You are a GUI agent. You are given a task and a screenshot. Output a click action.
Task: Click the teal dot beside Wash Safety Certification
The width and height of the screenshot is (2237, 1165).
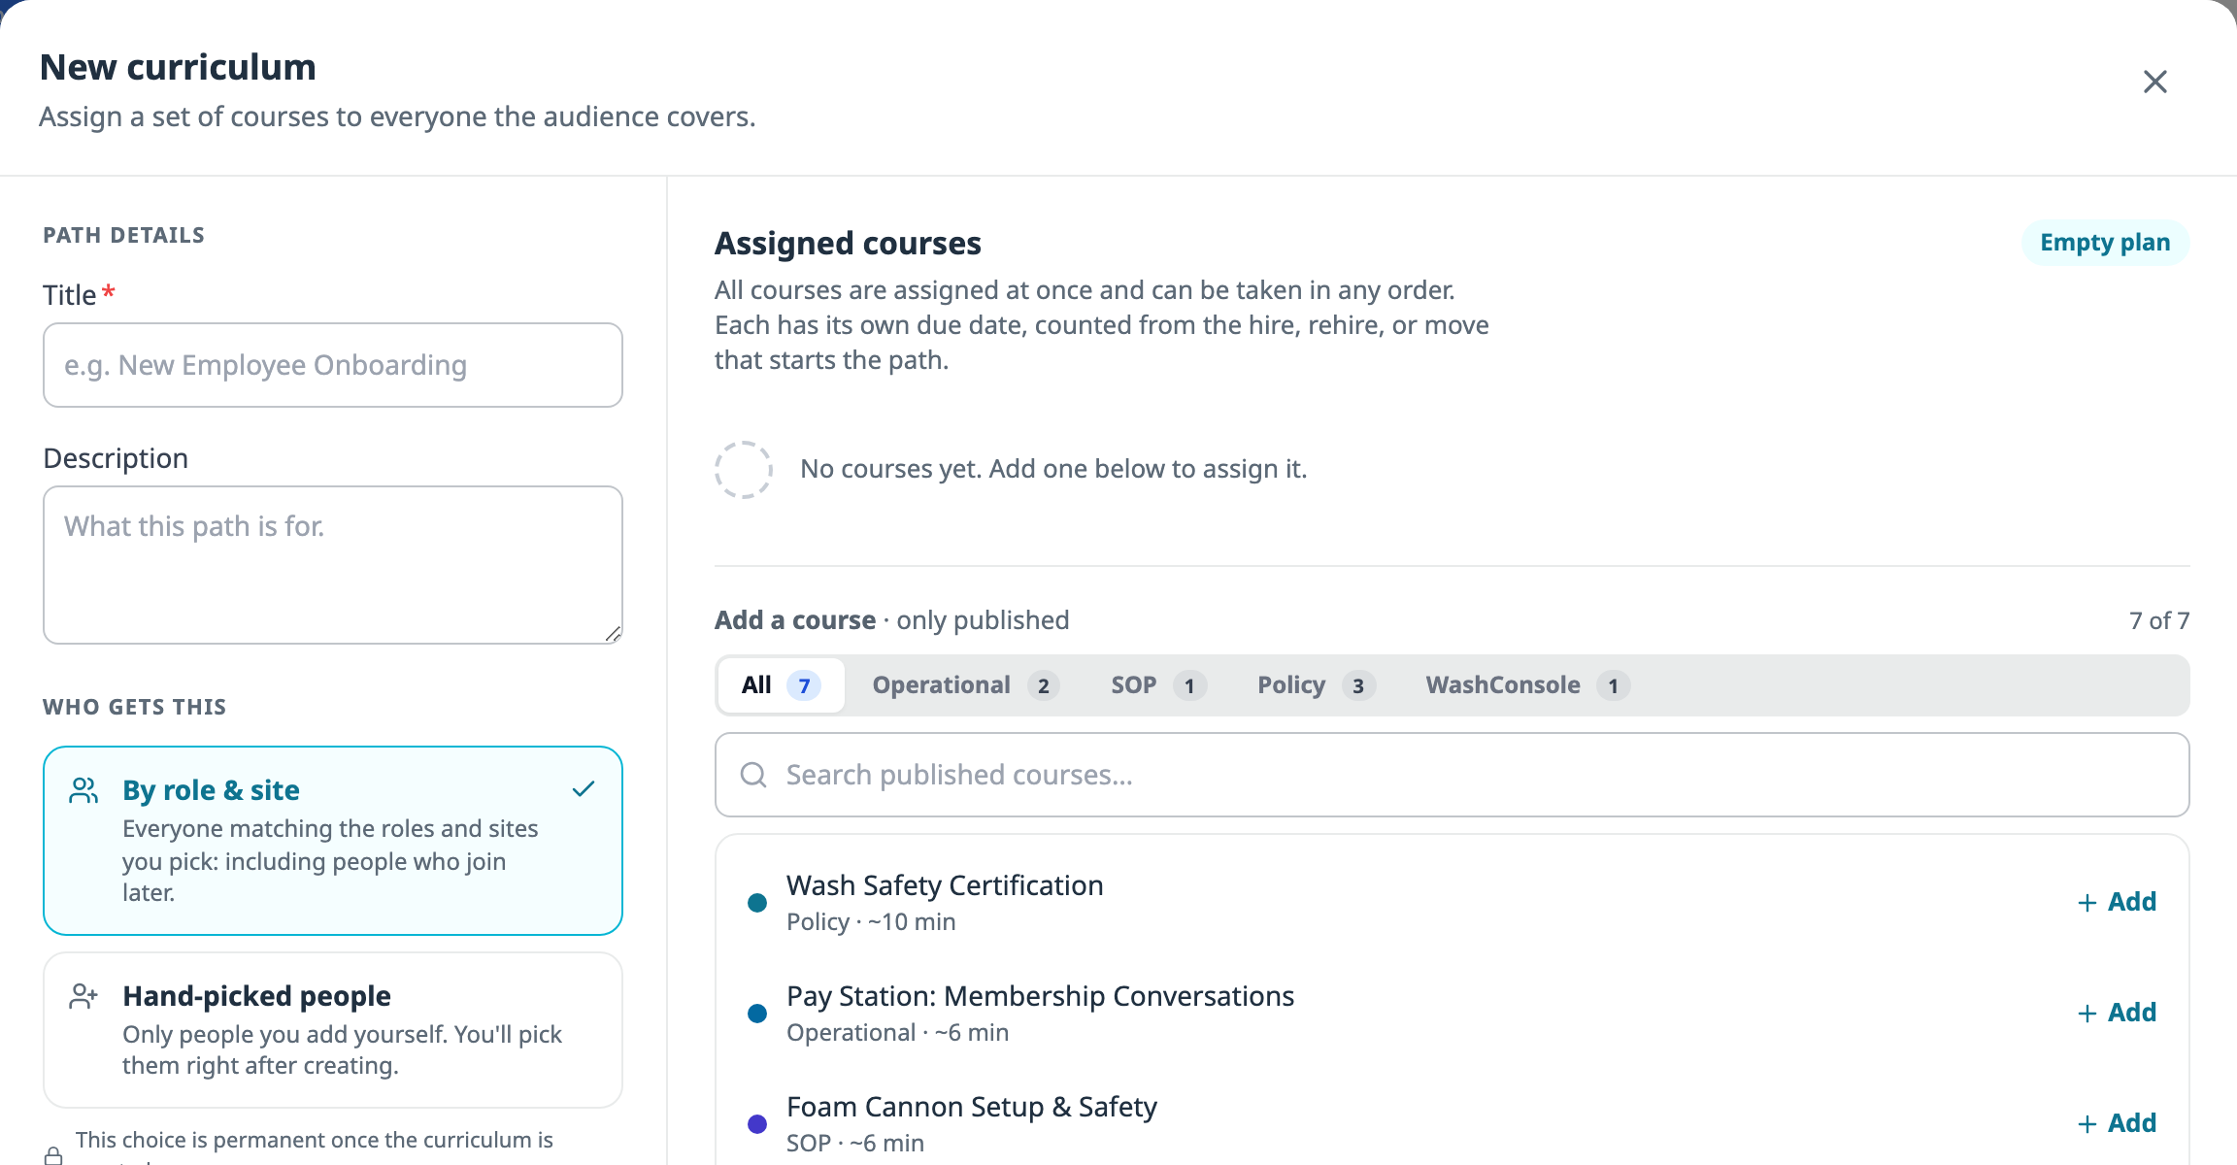click(x=757, y=903)
